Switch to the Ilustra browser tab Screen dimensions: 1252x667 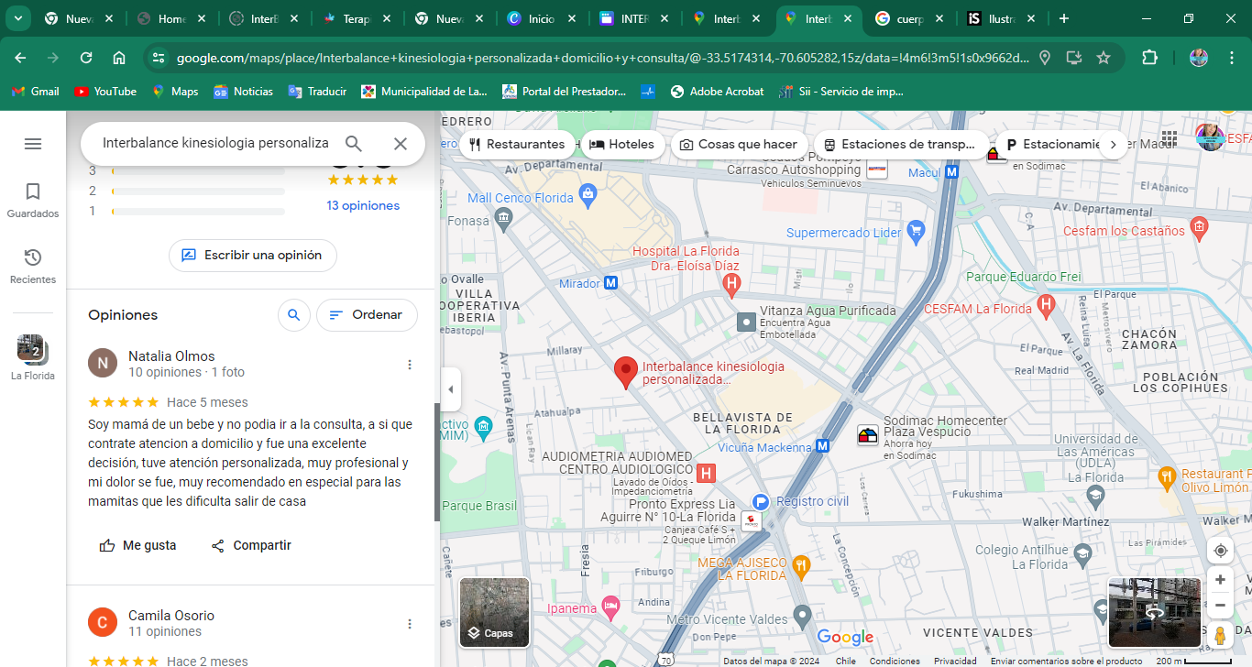(1003, 18)
